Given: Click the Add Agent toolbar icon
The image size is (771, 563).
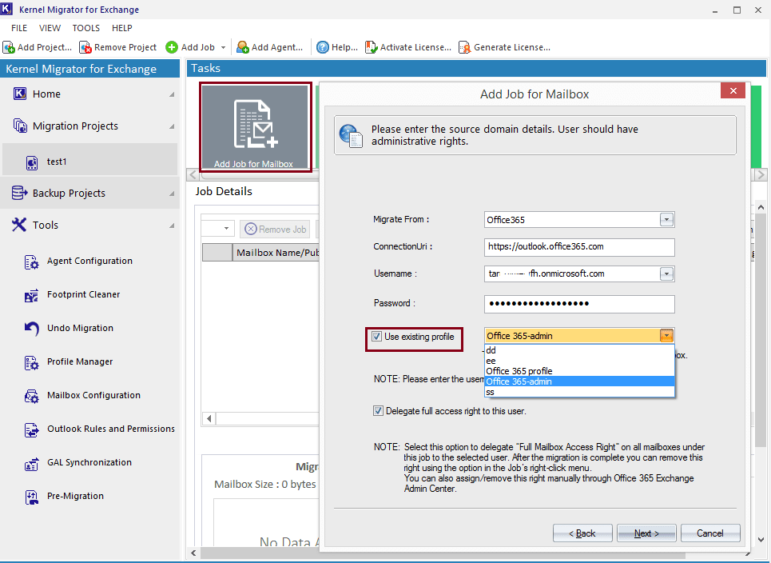Looking at the screenshot, I should (242, 47).
